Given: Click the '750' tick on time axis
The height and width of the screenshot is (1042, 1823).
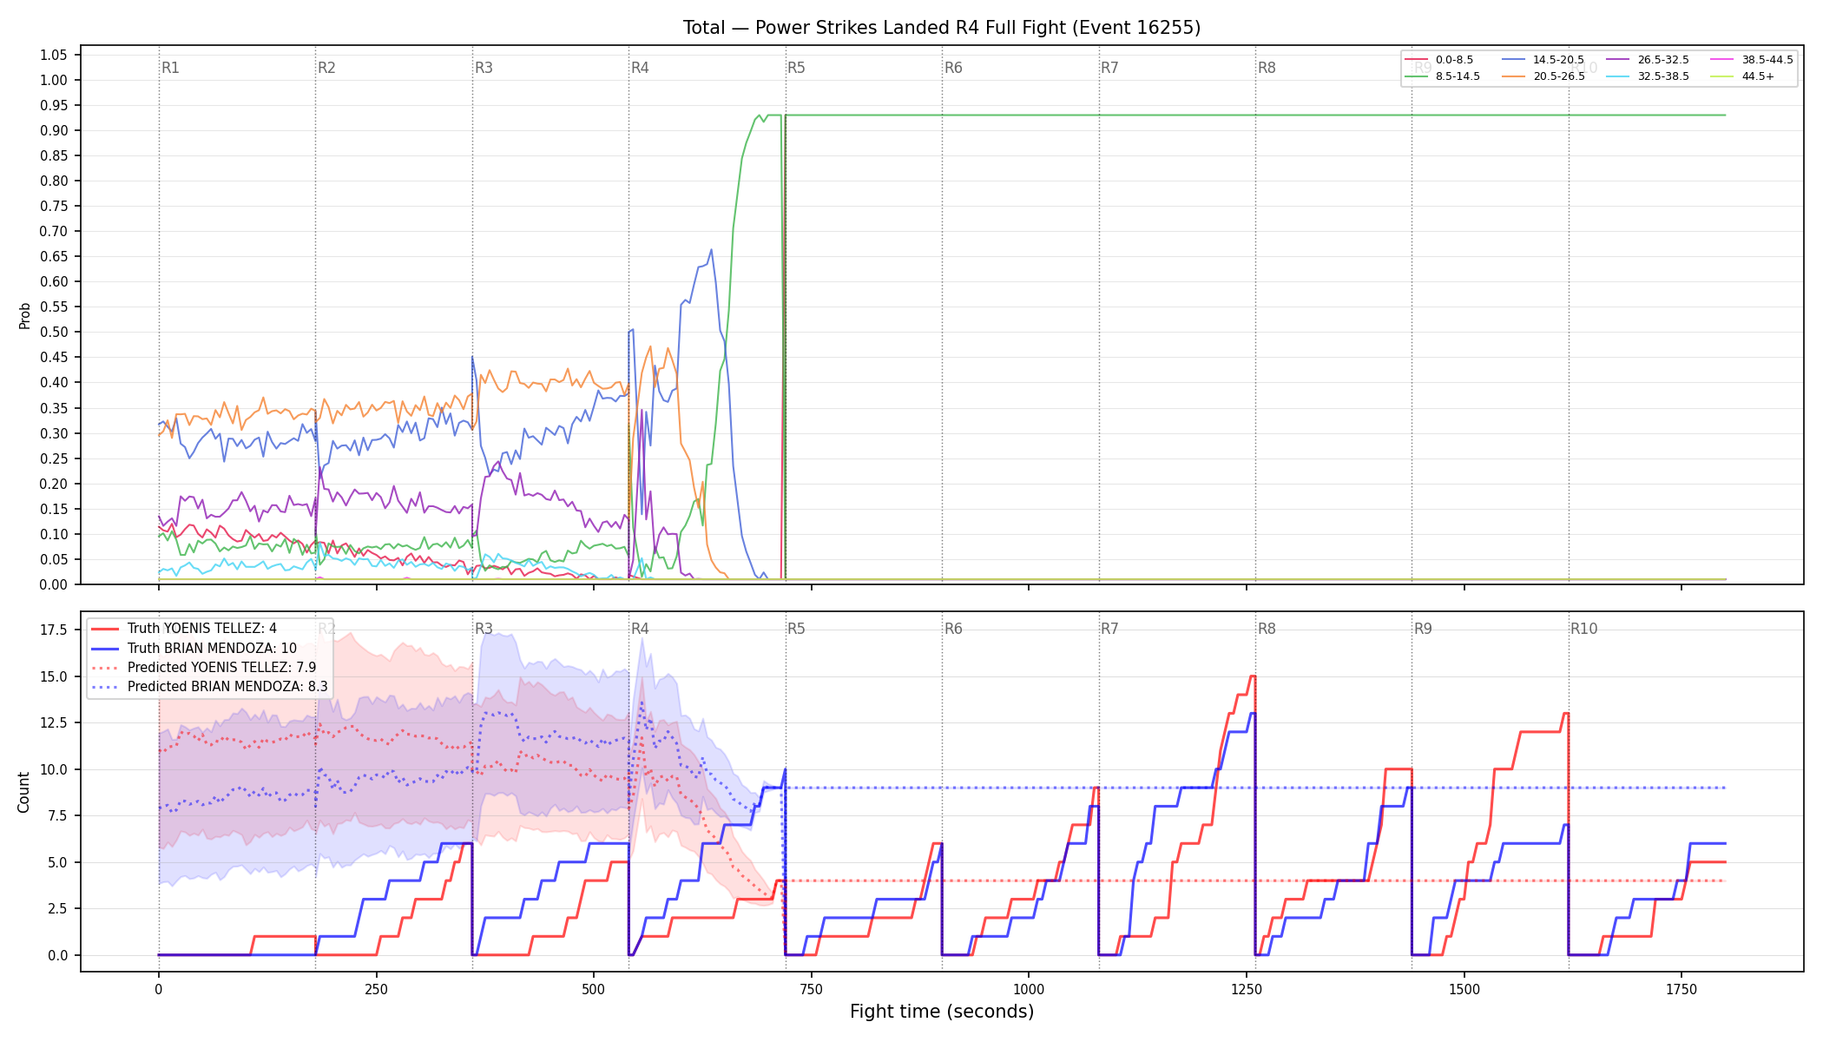Looking at the screenshot, I should [x=811, y=988].
